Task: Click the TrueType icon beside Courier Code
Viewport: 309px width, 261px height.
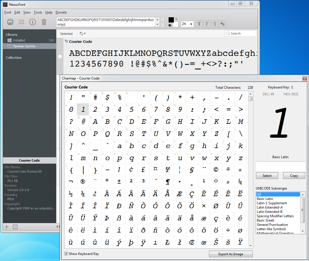Action: [66, 41]
